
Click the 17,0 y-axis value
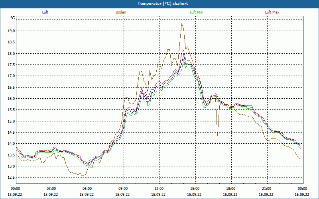[x=12, y=76]
